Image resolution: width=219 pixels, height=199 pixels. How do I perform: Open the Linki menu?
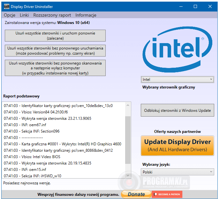pos(24,15)
